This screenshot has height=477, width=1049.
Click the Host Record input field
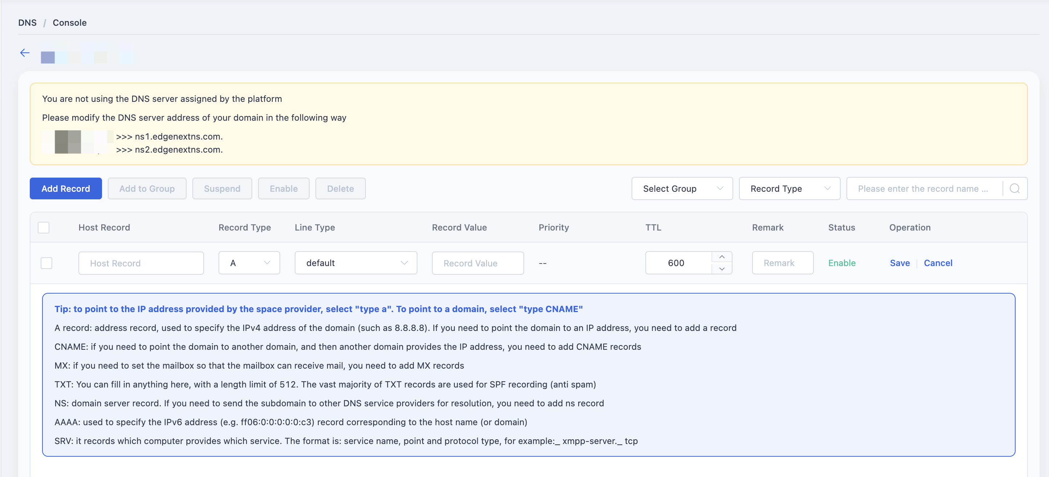[141, 263]
